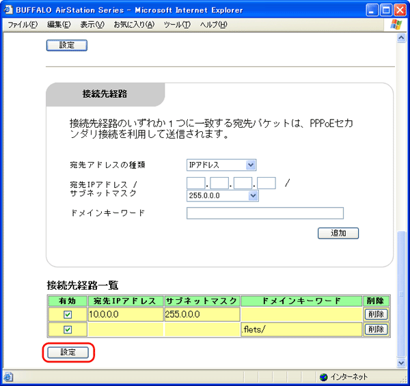Click the 255.0.0.0 cell in the route table
The width and height of the screenshot is (410, 386).
tap(202, 314)
